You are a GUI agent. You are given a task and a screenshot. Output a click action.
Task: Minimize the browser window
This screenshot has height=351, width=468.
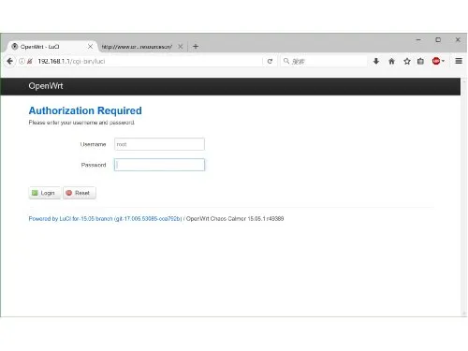click(418, 40)
